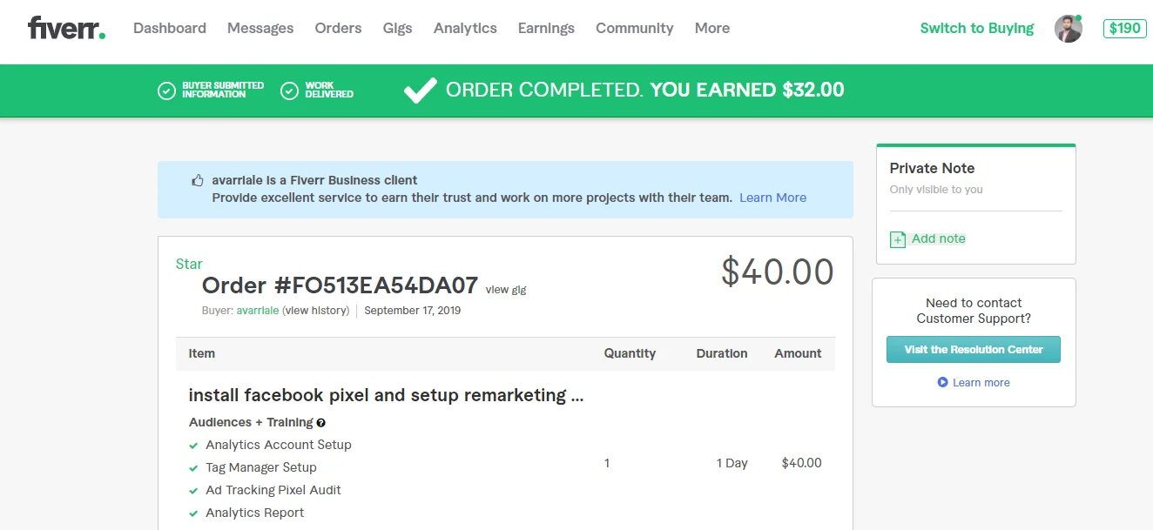
Task: Switch to Buying mode
Action: [x=976, y=28]
